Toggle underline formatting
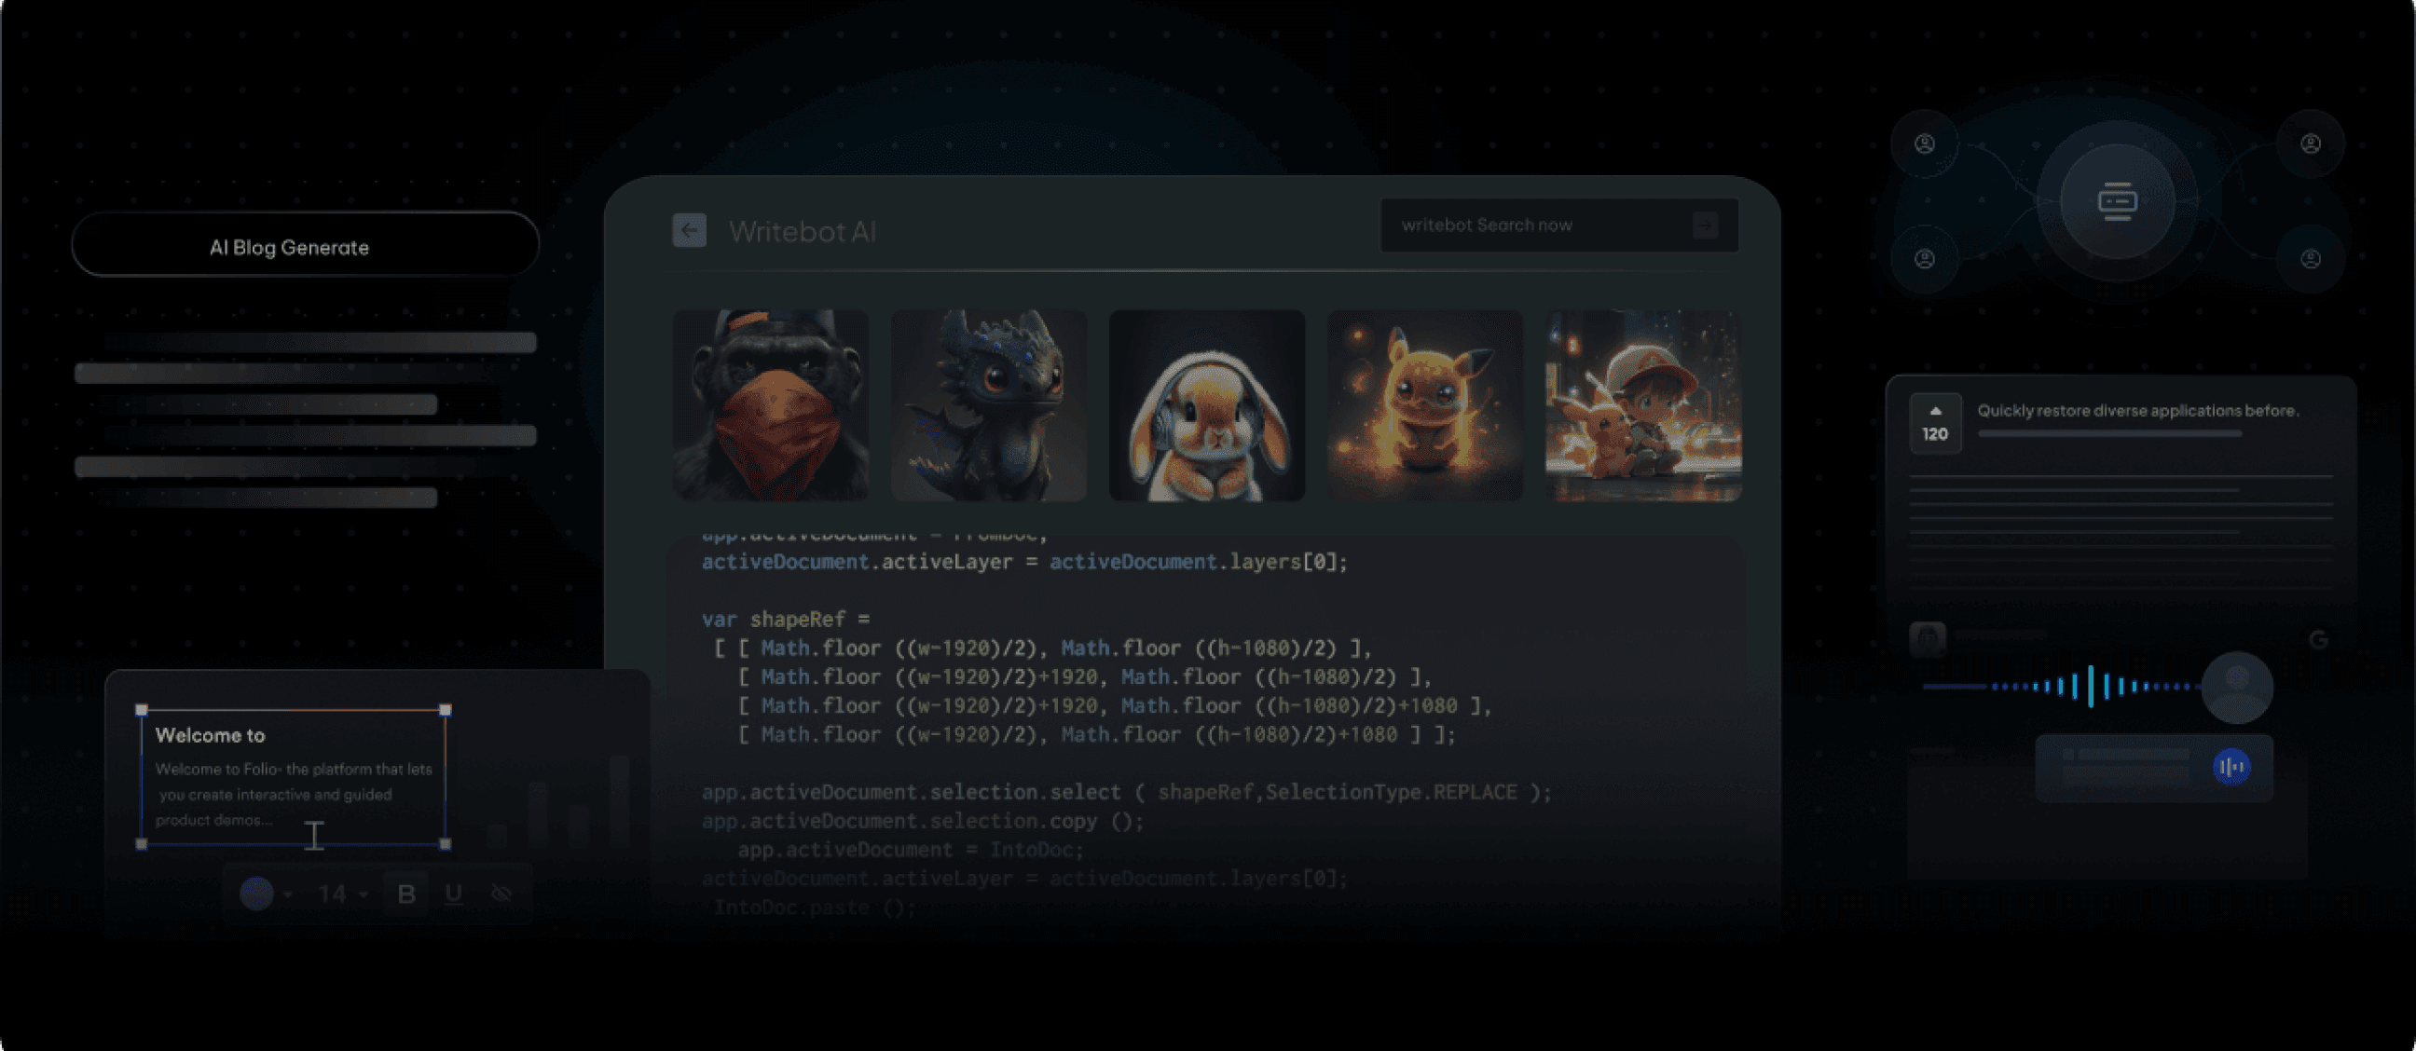The image size is (2416, 1051). 454,894
